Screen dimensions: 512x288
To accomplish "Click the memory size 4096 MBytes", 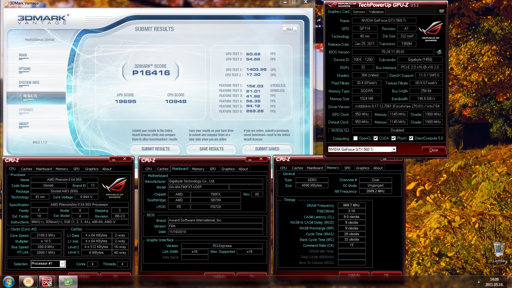I will [x=312, y=186].
